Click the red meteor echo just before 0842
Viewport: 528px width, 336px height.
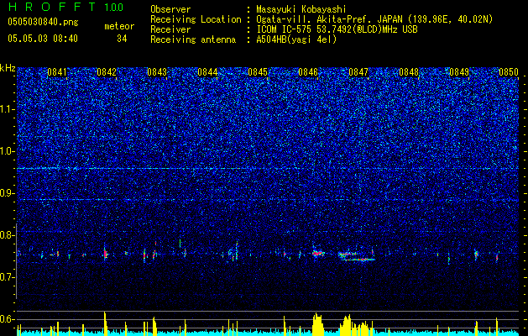[106, 253]
